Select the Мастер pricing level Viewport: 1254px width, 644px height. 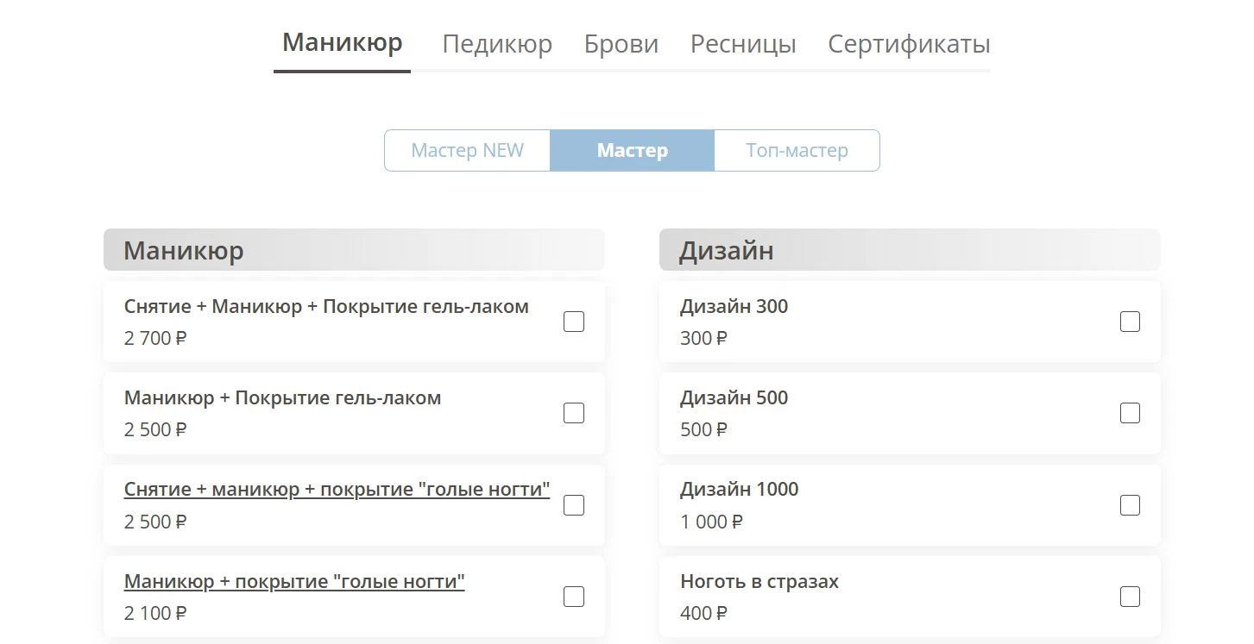[x=631, y=150]
